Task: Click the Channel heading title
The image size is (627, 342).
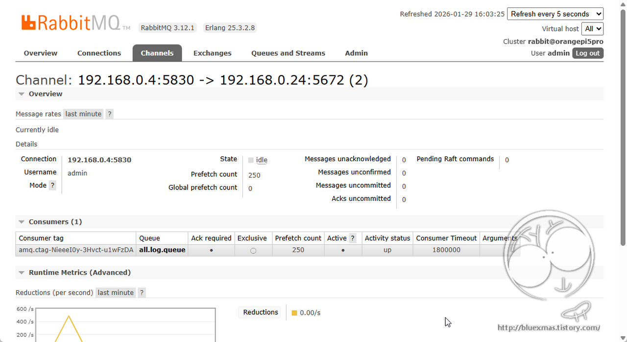Action: tap(192, 80)
